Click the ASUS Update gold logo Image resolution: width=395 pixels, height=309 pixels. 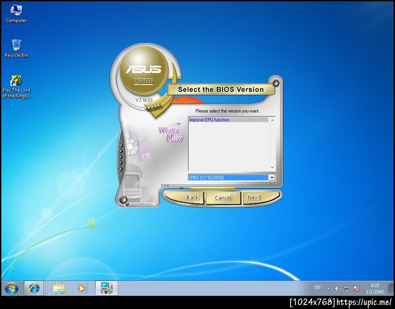click(144, 71)
